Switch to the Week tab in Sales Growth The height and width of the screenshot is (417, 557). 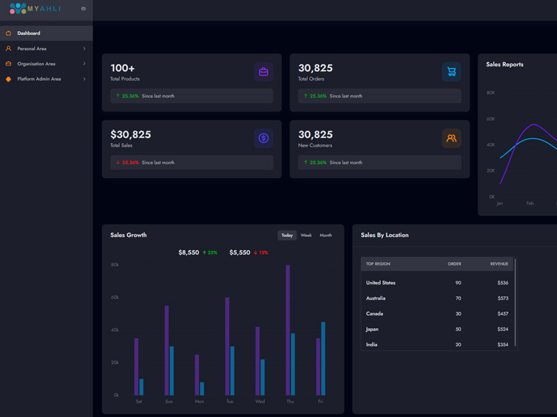[x=306, y=236]
